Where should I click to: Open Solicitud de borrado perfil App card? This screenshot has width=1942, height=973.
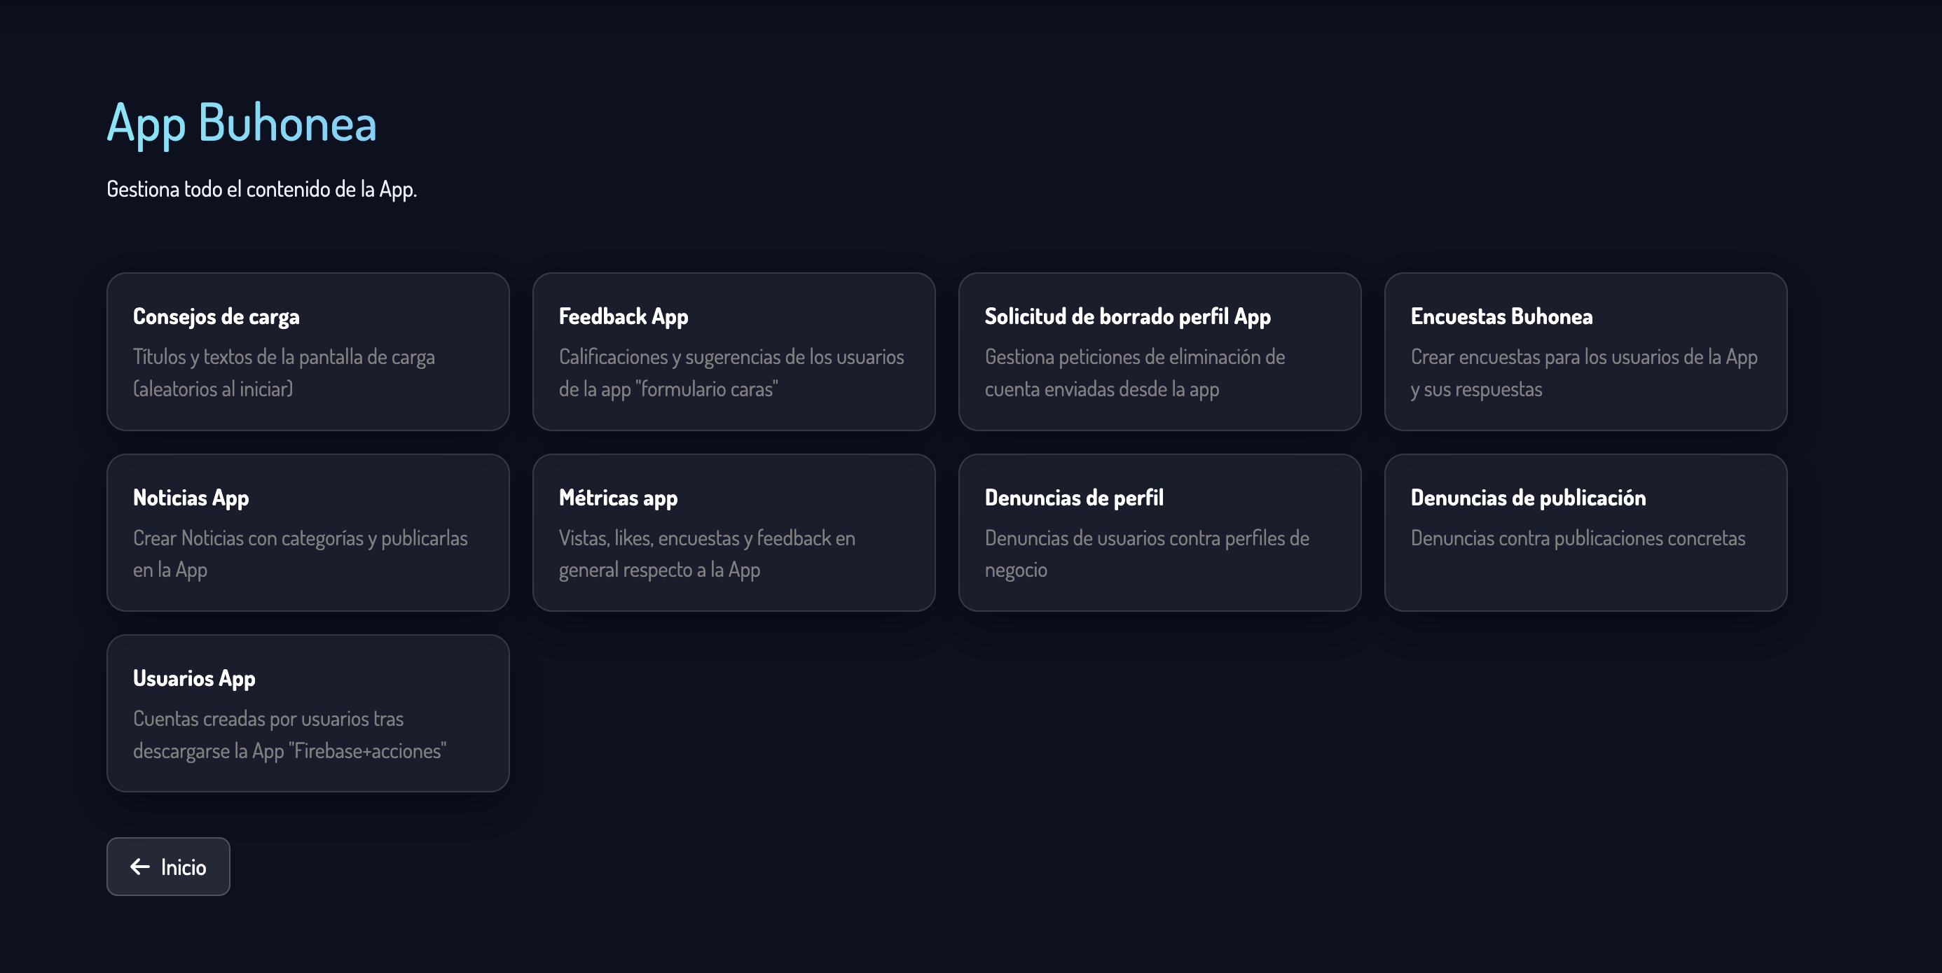1159,351
